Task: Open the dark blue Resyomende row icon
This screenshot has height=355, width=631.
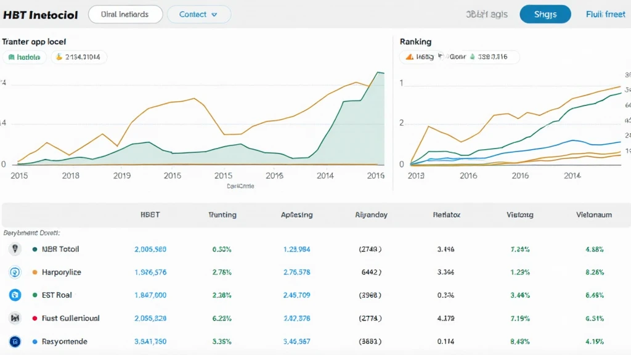Action: (15, 341)
